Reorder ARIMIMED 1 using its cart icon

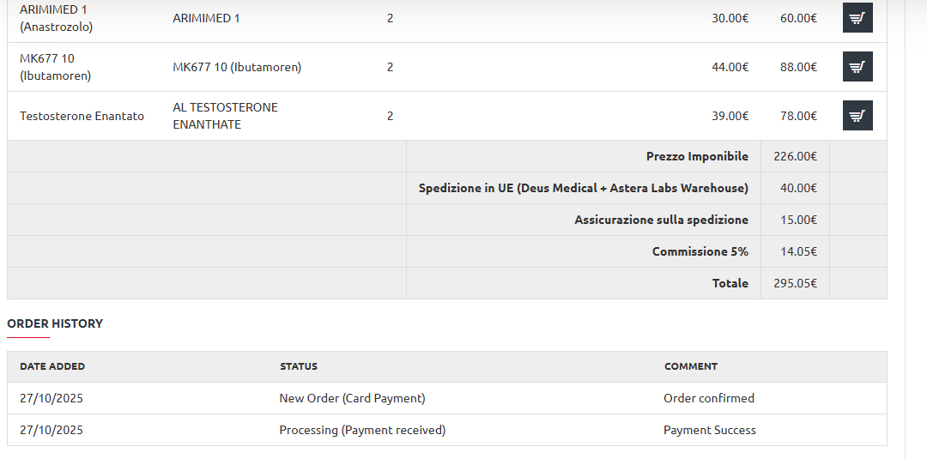(857, 18)
